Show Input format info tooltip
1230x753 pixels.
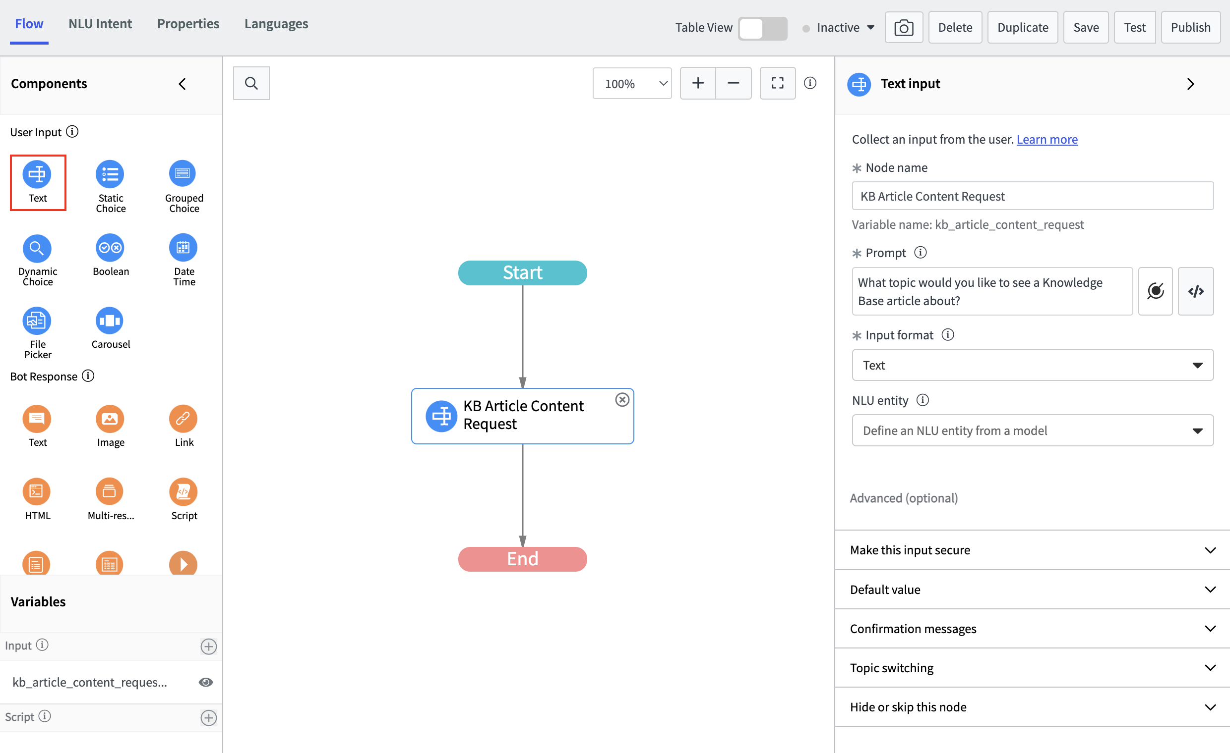pyautogui.click(x=947, y=334)
